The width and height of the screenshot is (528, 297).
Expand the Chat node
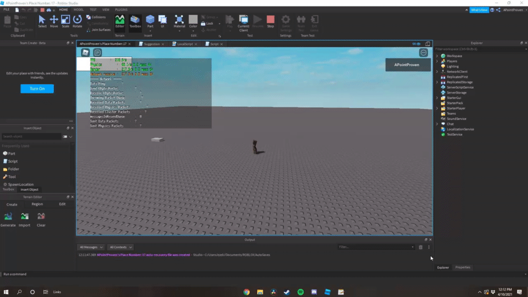437,124
